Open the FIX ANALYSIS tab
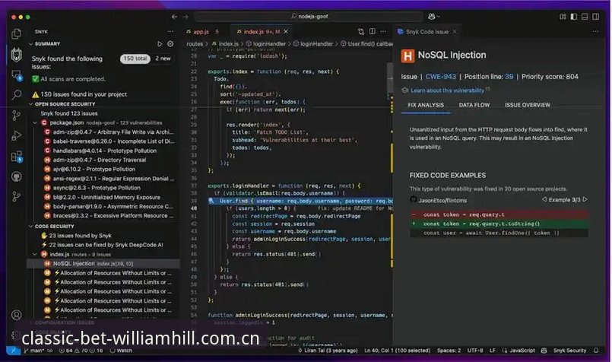 click(426, 105)
